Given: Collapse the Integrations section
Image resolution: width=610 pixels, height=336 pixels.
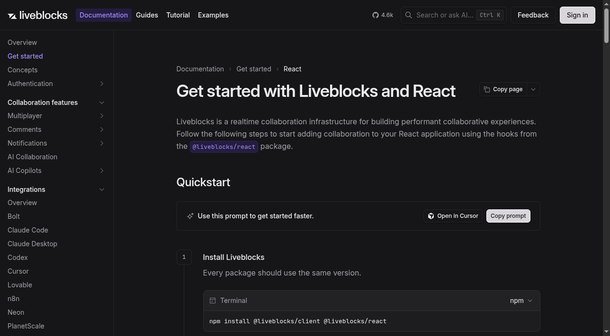Looking at the screenshot, I should pyautogui.click(x=102, y=190).
